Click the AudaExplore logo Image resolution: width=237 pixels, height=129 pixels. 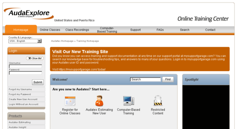click(29, 14)
